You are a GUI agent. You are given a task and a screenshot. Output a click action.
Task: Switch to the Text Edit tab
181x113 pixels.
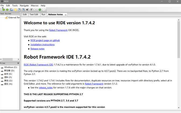click(x=34, y=14)
